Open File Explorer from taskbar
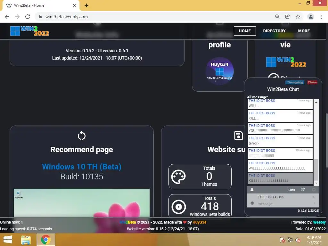Screen dimensions: 328x246 pyautogui.click(x=26, y=240)
